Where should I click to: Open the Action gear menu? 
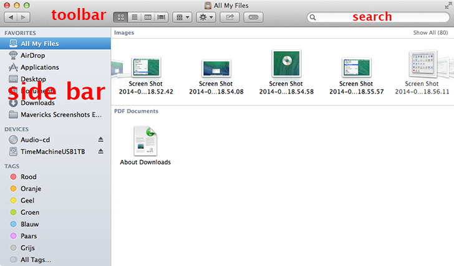(206, 17)
